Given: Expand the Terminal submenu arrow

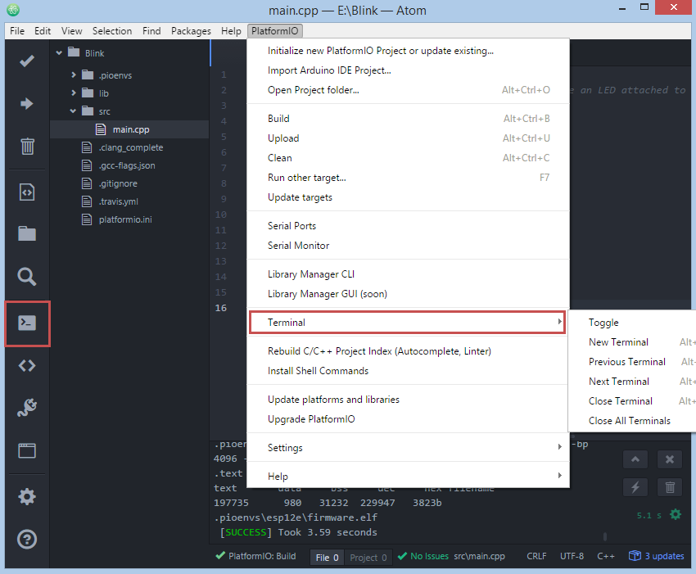Looking at the screenshot, I should click(x=560, y=322).
